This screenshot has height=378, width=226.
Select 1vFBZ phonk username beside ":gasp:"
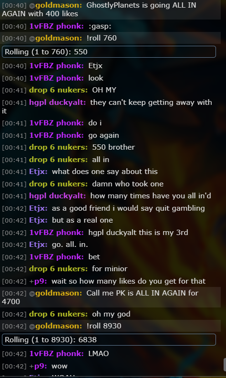tap(56, 26)
